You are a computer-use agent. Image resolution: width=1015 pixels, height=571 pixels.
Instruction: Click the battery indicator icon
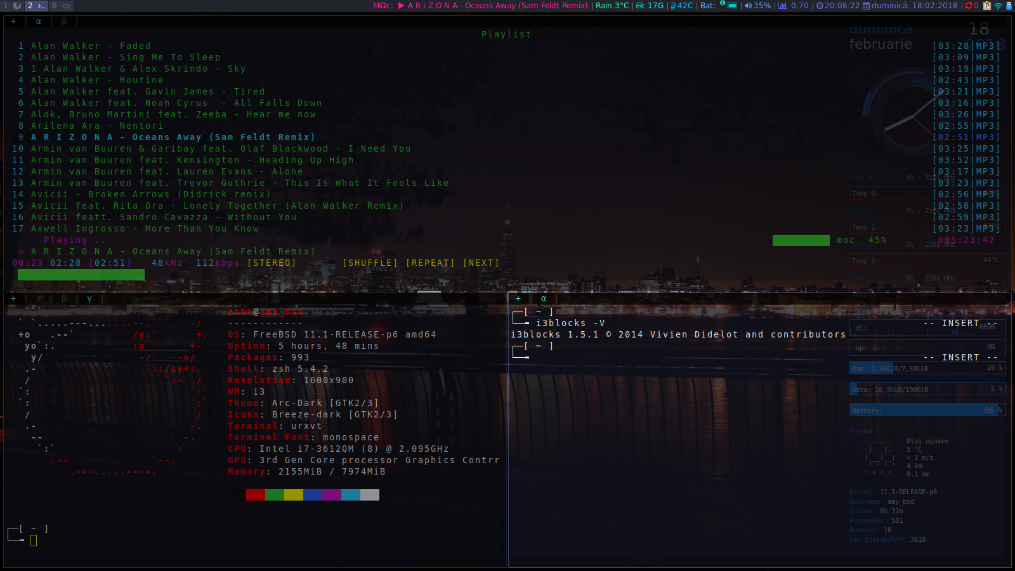pos(732,6)
